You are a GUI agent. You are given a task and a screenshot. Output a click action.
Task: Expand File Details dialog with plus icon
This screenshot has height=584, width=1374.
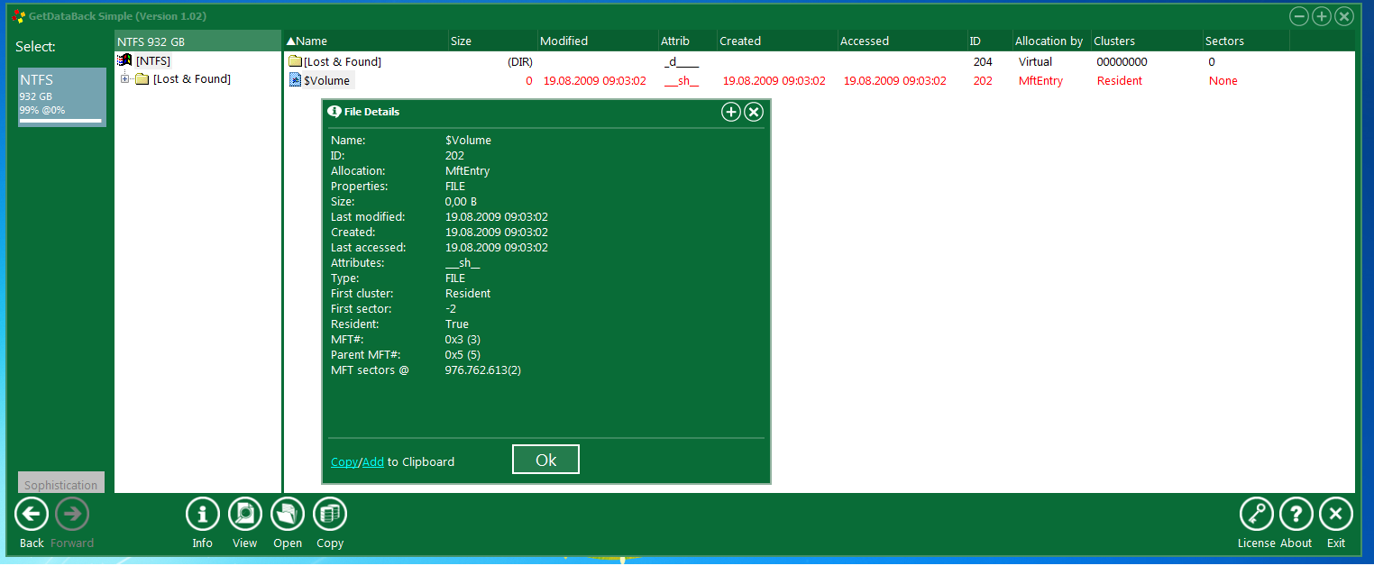coord(731,112)
